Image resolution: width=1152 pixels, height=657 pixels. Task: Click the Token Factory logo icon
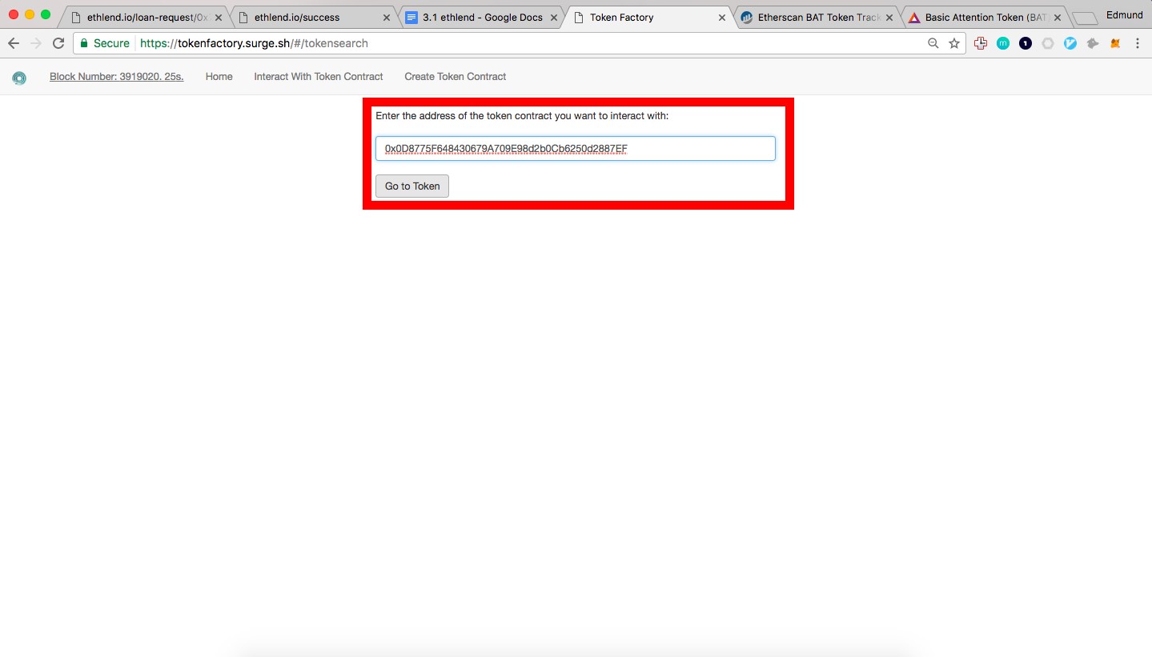(19, 78)
